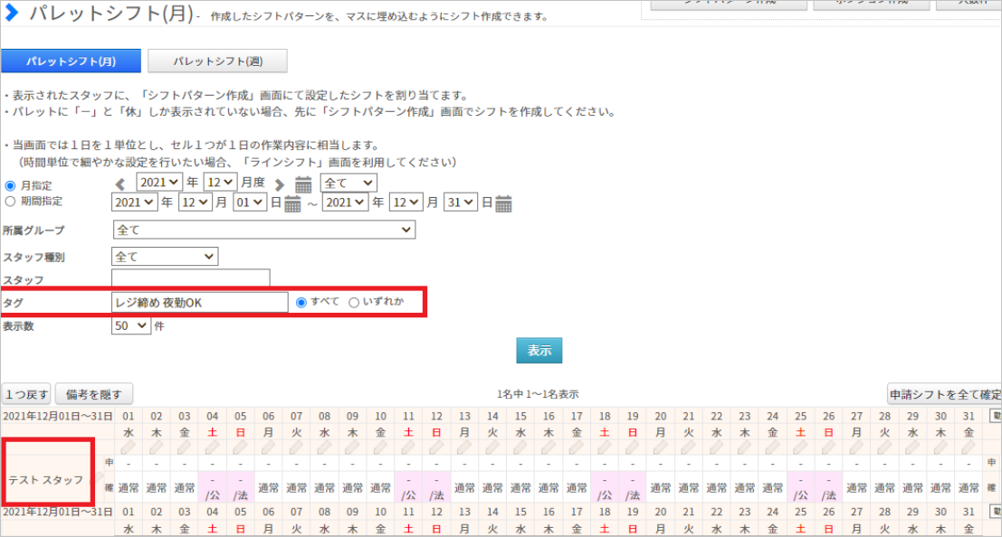Expand the 表示数 count dropdown
The height and width of the screenshot is (537, 1002).
coord(131,325)
